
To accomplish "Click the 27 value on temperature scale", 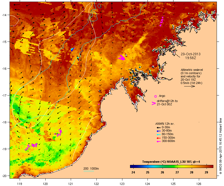I will click(x=177, y=172).
